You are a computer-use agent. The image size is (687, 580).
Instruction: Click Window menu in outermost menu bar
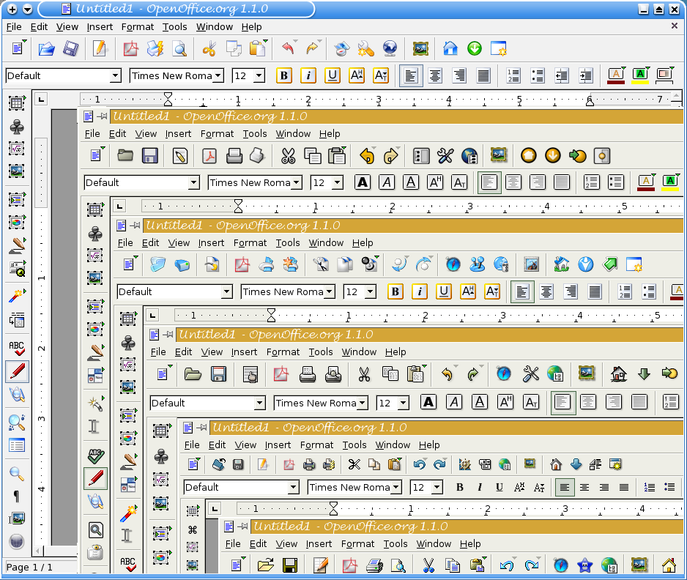[215, 26]
